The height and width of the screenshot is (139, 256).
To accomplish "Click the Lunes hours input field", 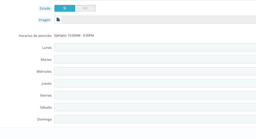I will coord(155,48).
